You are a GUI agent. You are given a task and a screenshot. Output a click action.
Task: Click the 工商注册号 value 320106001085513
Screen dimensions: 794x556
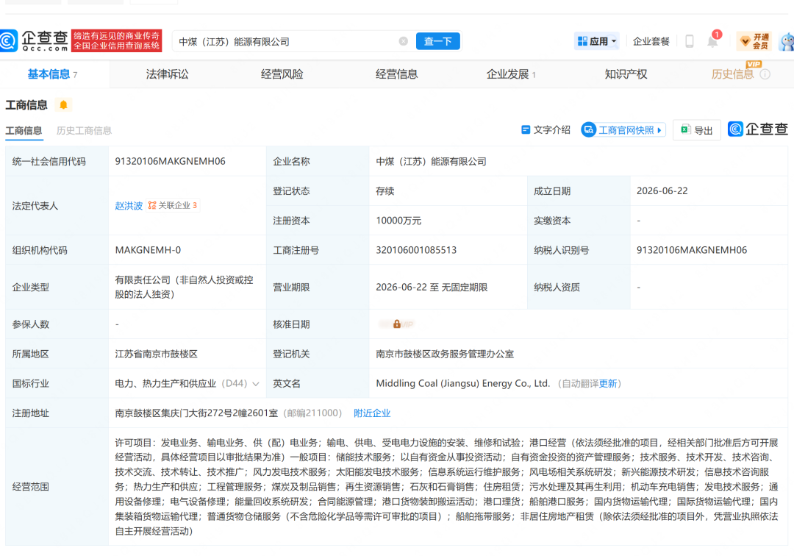pos(416,250)
